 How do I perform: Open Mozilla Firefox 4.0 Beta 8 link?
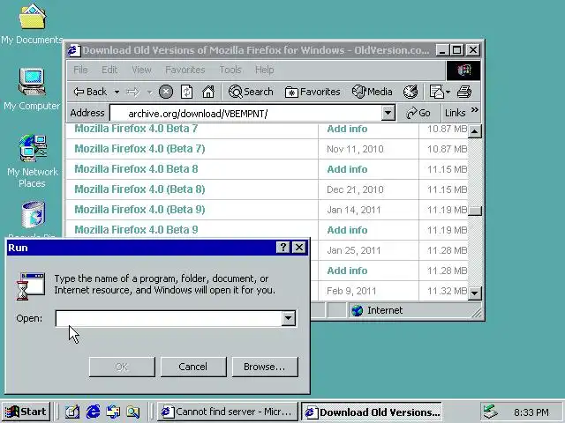tap(136, 169)
